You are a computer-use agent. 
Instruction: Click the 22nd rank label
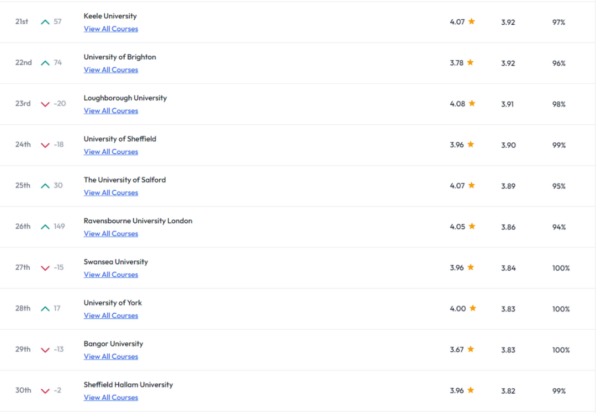(23, 63)
